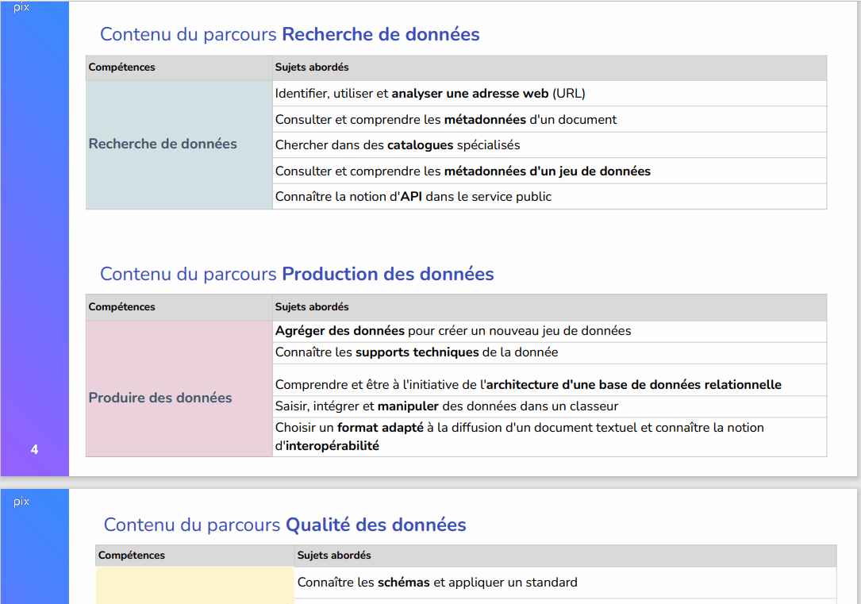This screenshot has height=604, width=861.
Task: Select row 'Connaître les schémas et appliquer un standard'
Action: [566, 583]
